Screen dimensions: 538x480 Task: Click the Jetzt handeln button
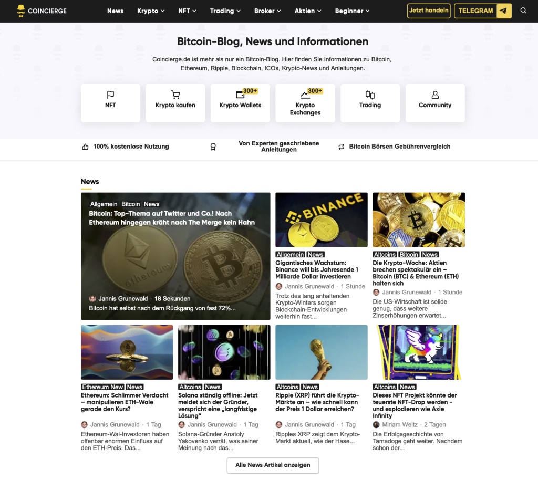(429, 11)
